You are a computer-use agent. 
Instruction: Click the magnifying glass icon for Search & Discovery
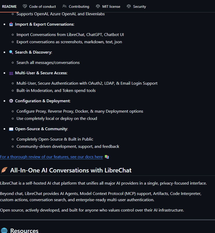tap(11, 52)
